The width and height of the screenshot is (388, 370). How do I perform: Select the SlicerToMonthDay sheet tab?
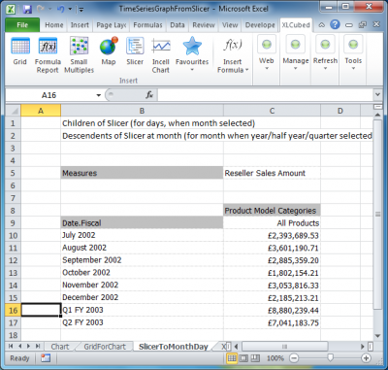click(x=173, y=347)
